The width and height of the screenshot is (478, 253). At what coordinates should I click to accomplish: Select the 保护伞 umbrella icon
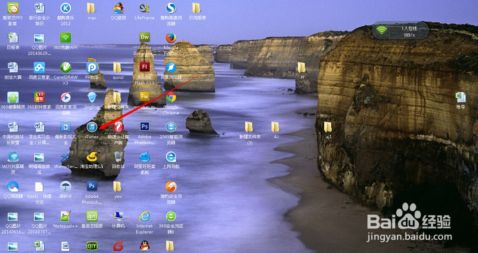65,186
